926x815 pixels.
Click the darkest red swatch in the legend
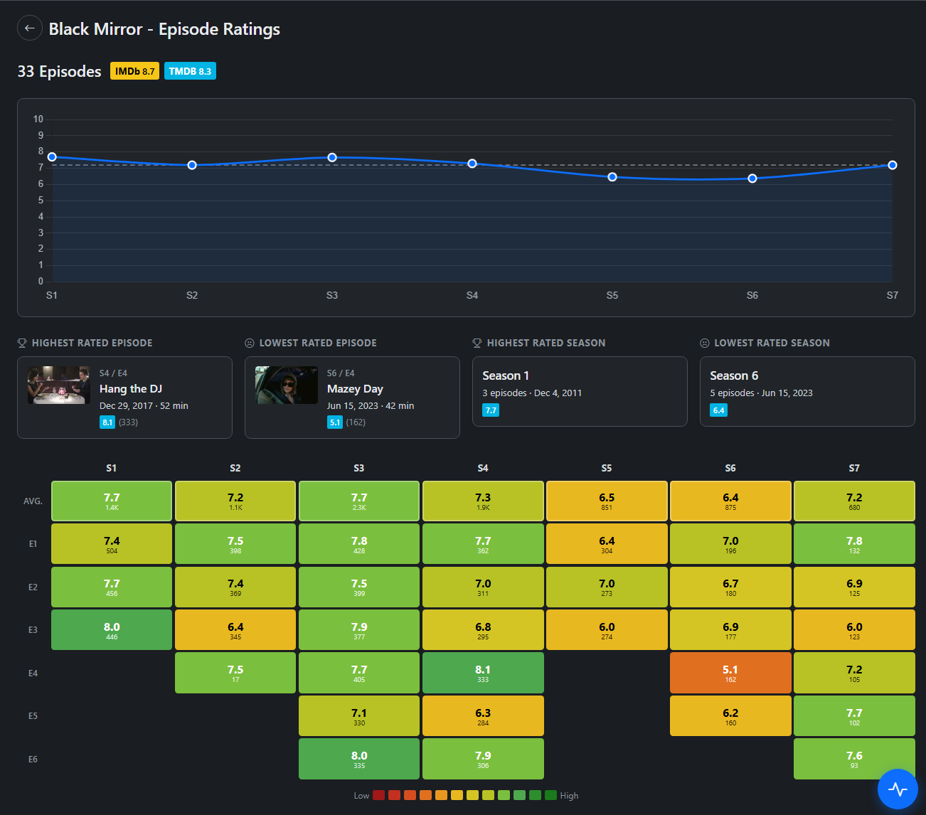378,795
